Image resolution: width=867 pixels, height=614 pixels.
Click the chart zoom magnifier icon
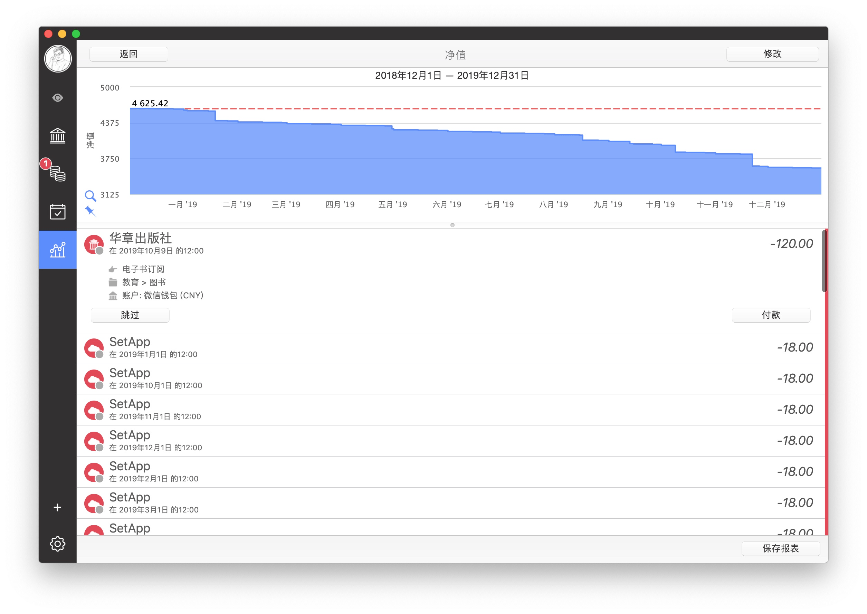coord(90,195)
